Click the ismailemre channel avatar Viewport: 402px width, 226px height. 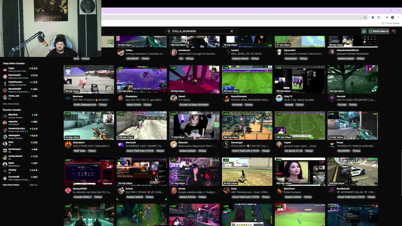[173, 52]
